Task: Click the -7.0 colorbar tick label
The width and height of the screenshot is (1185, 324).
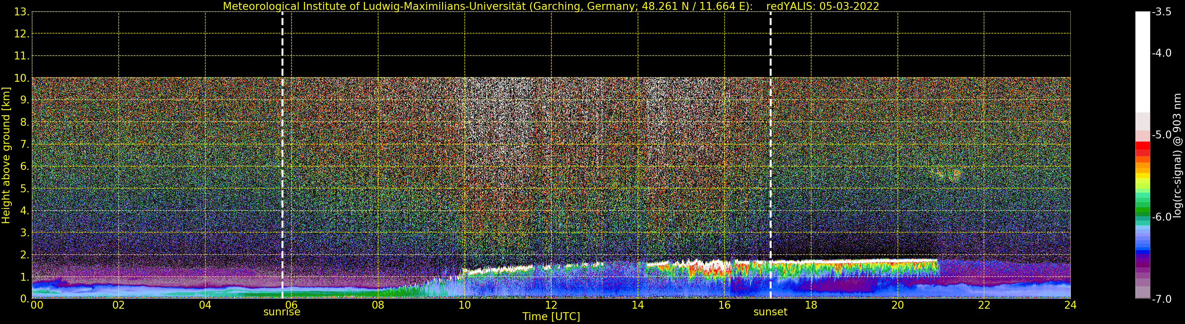Action: (x=1161, y=299)
